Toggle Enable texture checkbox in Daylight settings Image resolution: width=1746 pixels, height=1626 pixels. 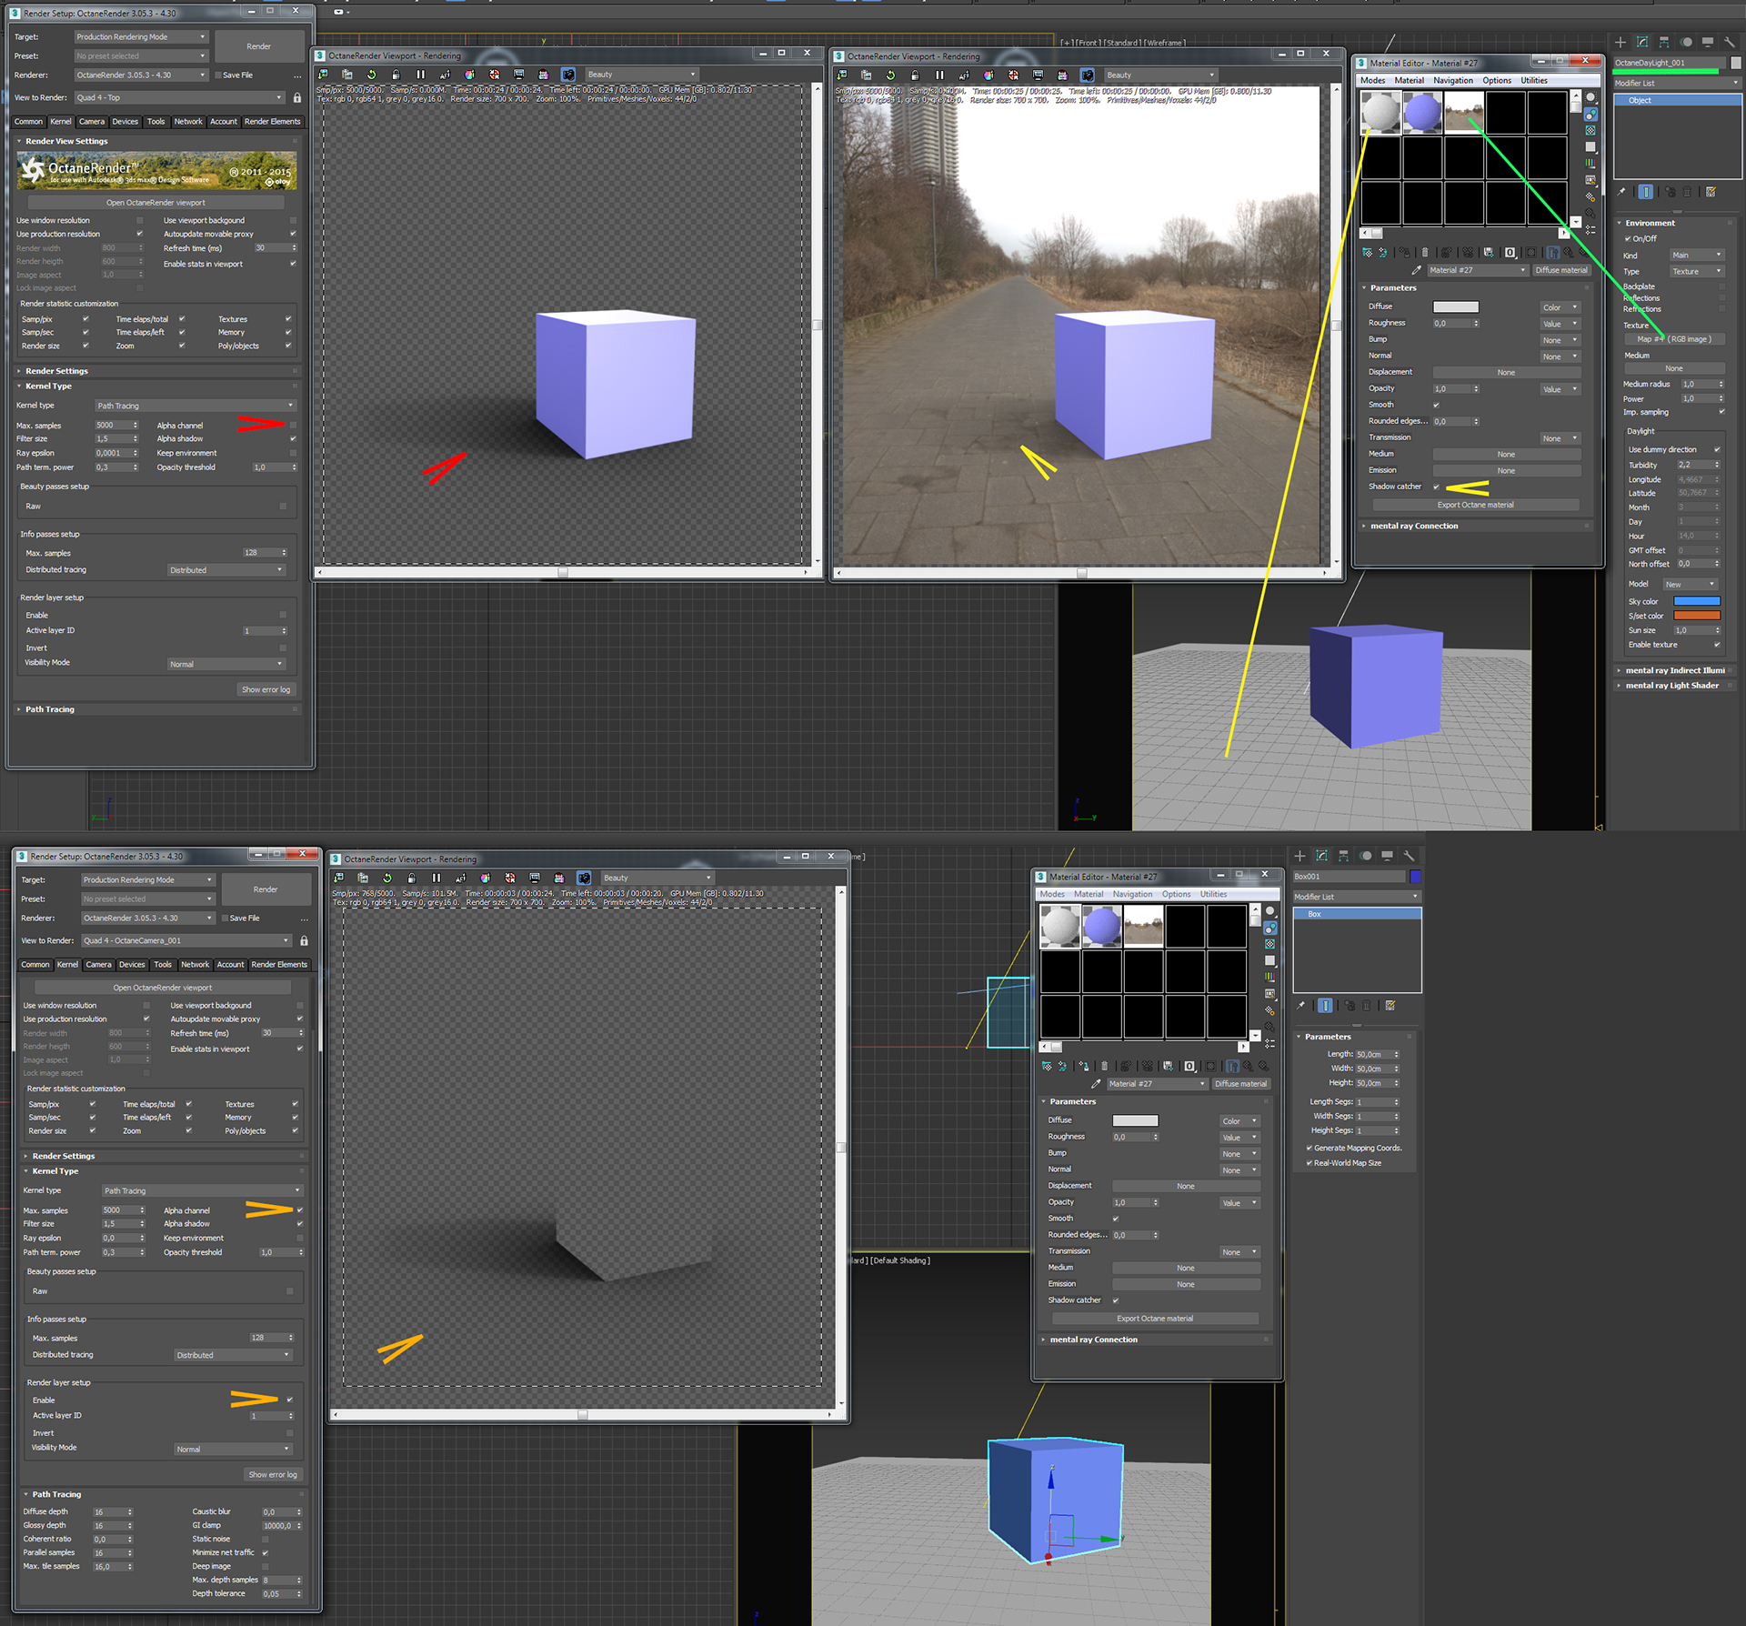click(1717, 645)
